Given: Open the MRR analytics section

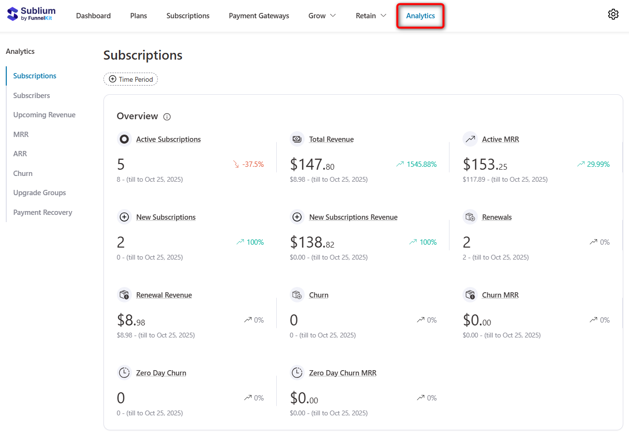Looking at the screenshot, I should tap(20, 134).
